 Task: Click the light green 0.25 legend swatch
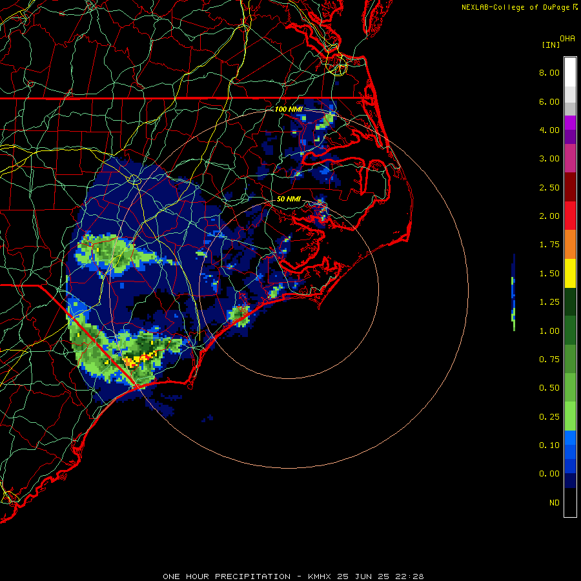[570, 416]
